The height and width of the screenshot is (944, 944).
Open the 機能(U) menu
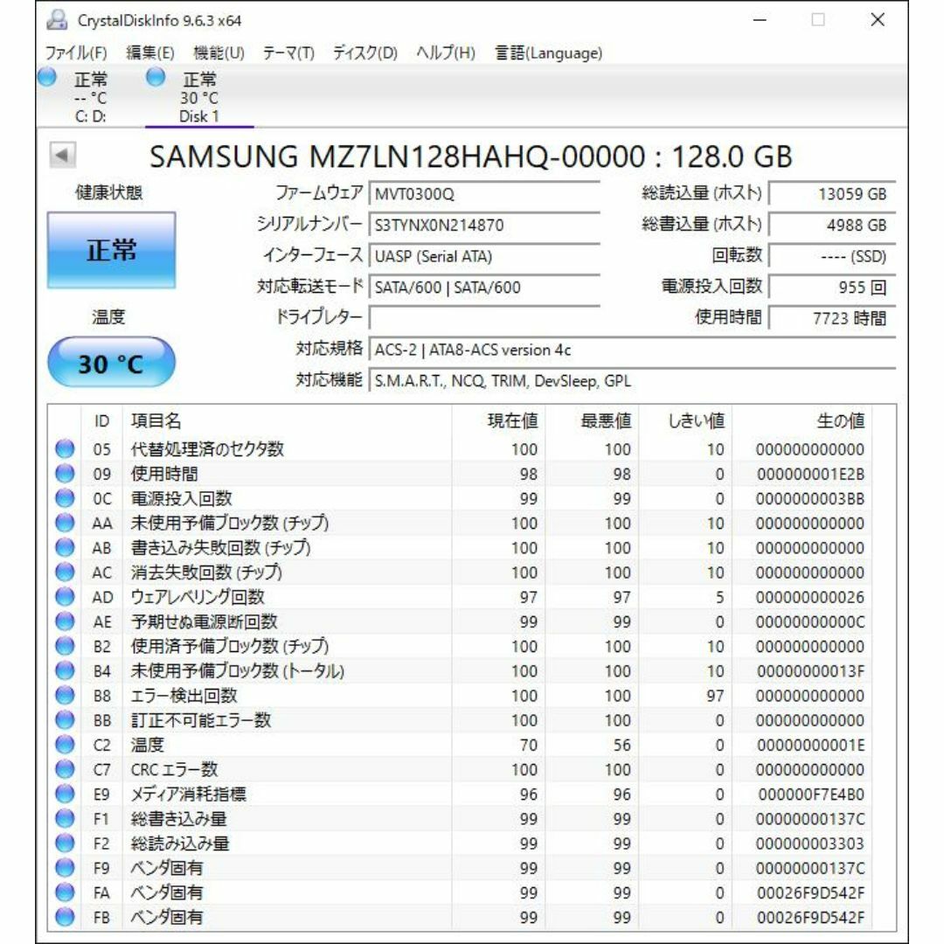click(219, 53)
